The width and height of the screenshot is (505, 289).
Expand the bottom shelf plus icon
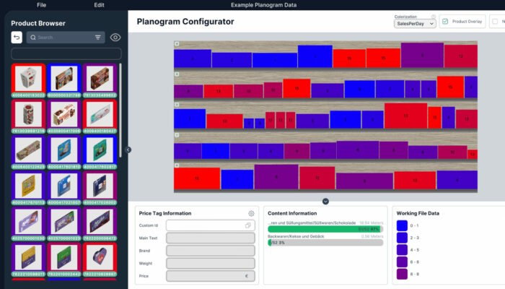point(177,165)
